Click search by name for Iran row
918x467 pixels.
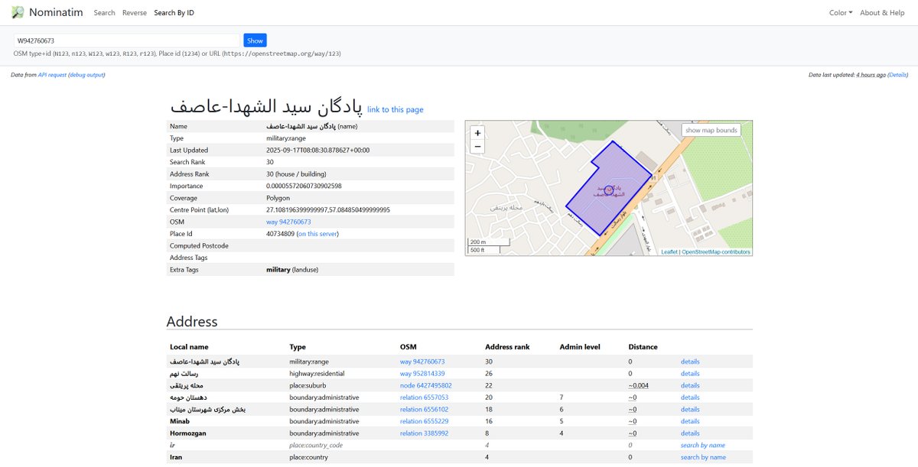(703, 457)
